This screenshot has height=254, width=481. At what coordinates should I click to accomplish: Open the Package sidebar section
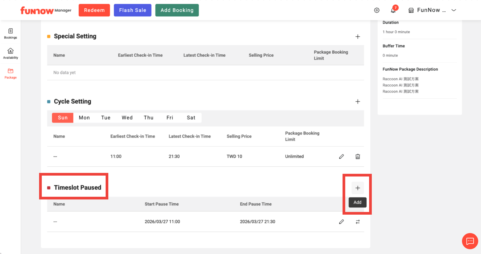[x=10, y=73]
